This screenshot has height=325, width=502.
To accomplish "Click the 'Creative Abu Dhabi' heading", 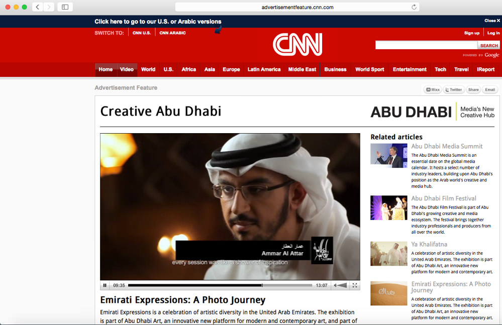I will (x=161, y=112).
